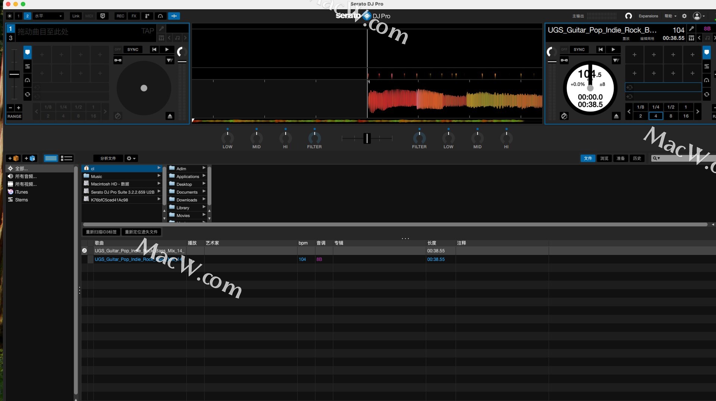The width and height of the screenshot is (716, 401).
Task: Expand the Documents folder arrow
Action: [x=204, y=192]
